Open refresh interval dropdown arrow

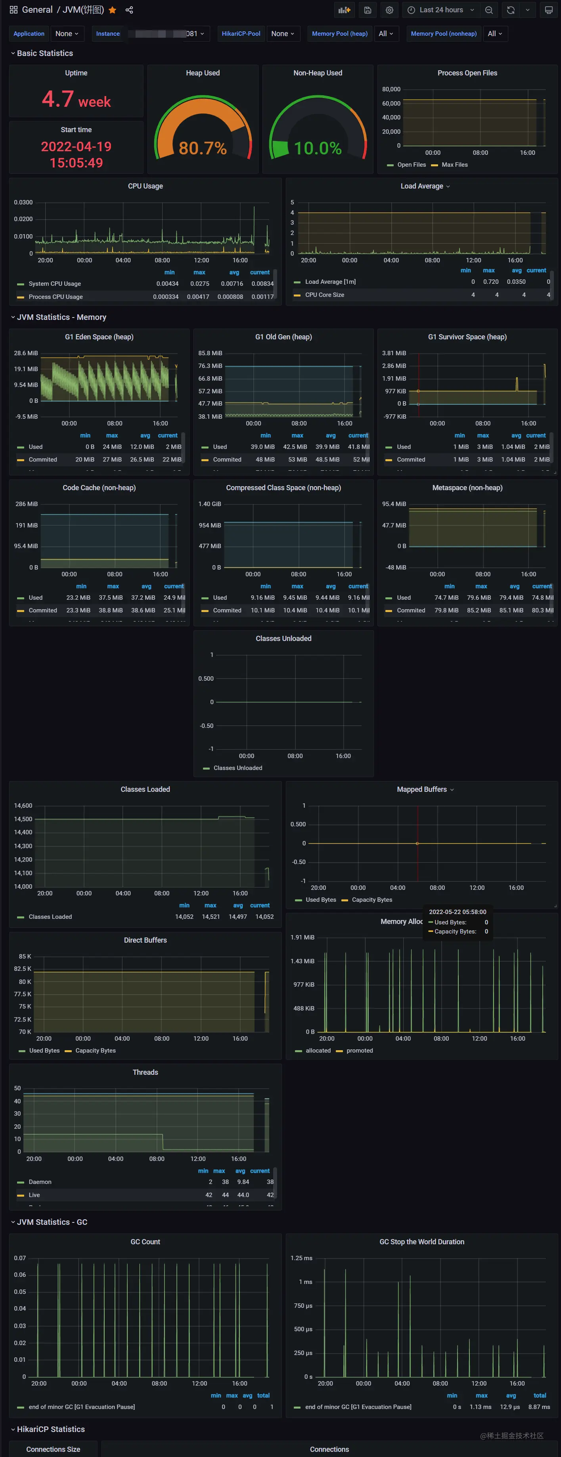[528, 10]
